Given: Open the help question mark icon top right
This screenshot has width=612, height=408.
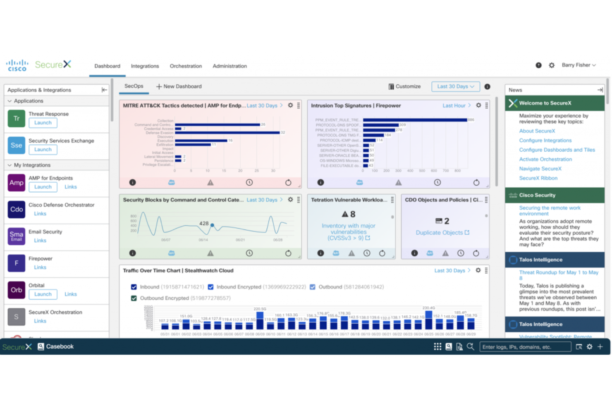Looking at the screenshot, I should coord(538,65).
